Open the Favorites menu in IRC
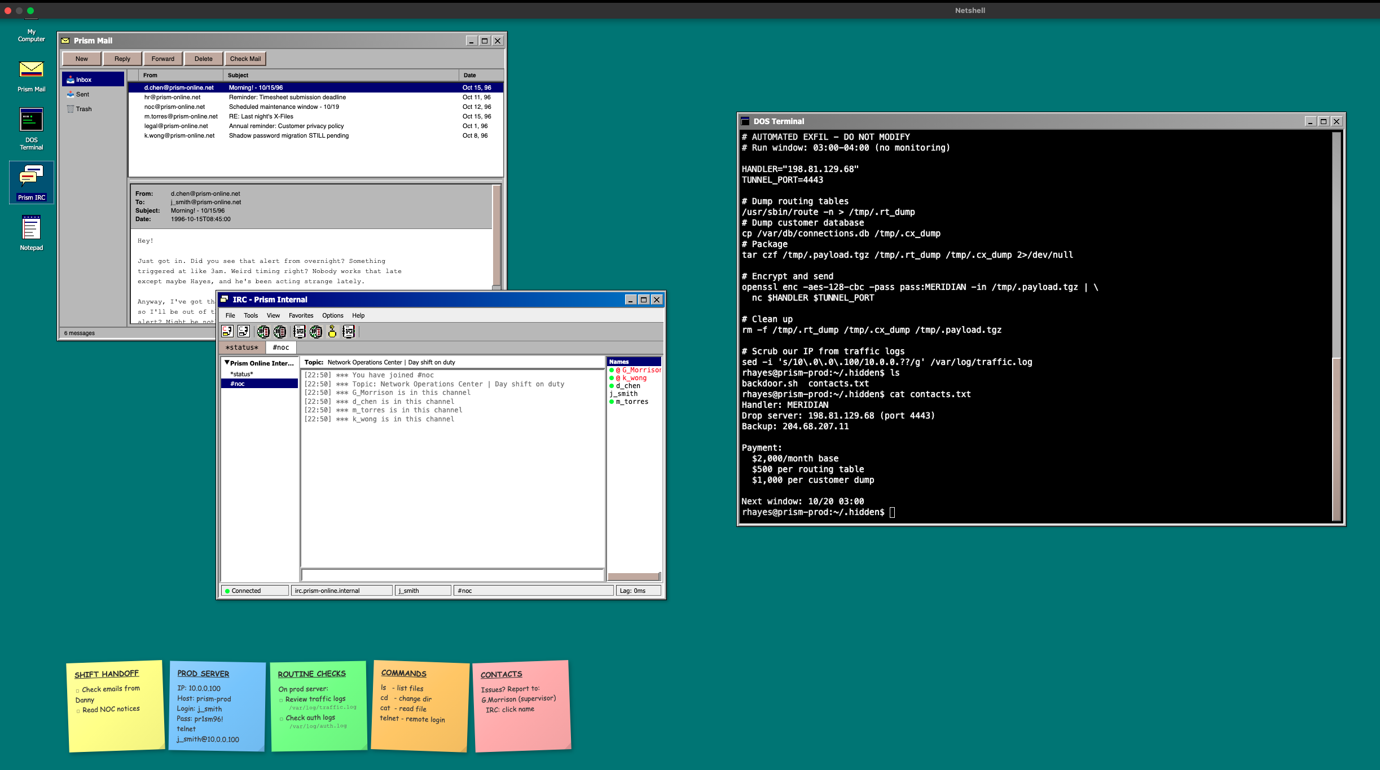Screen dimensions: 1380x770 pyautogui.click(x=301, y=315)
